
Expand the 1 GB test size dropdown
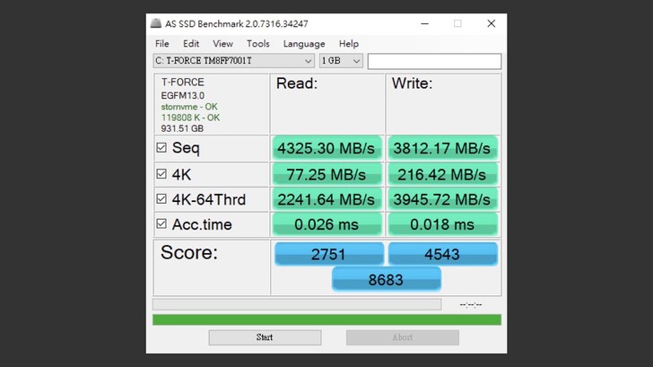(341, 61)
